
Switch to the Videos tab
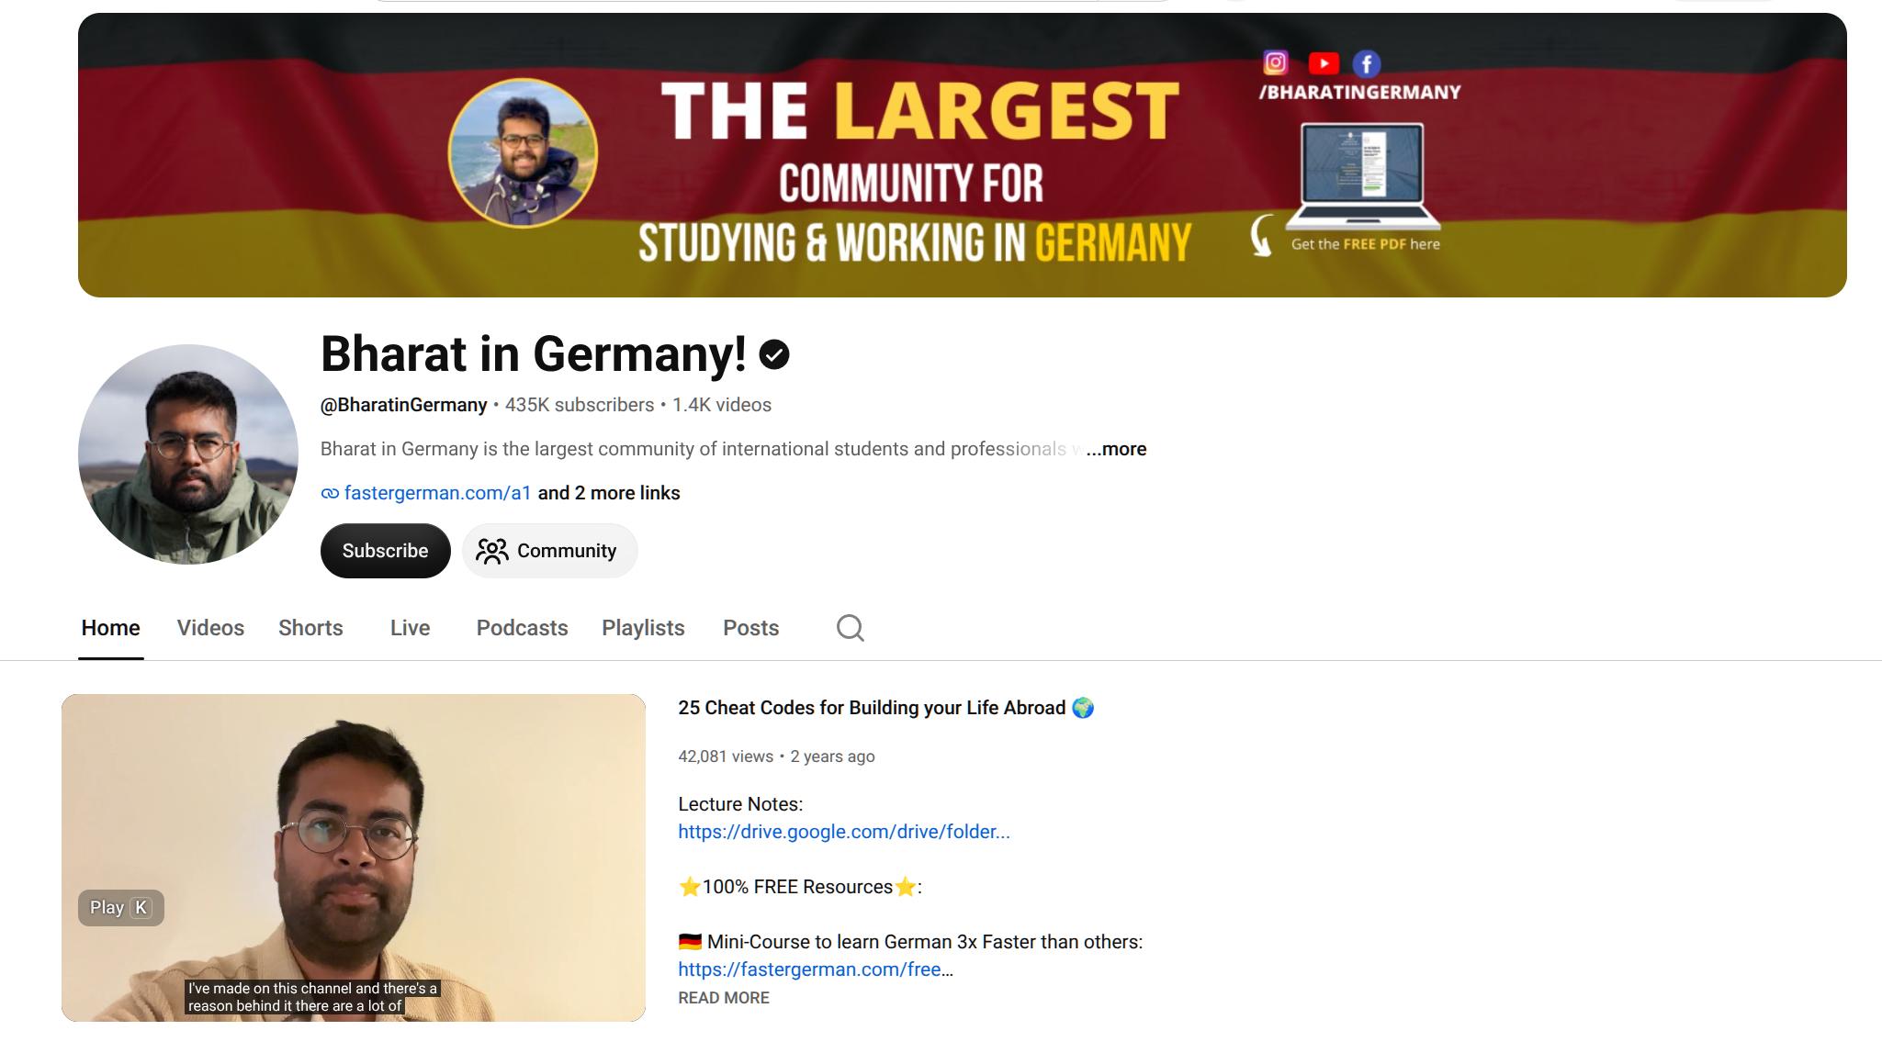click(210, 628)
